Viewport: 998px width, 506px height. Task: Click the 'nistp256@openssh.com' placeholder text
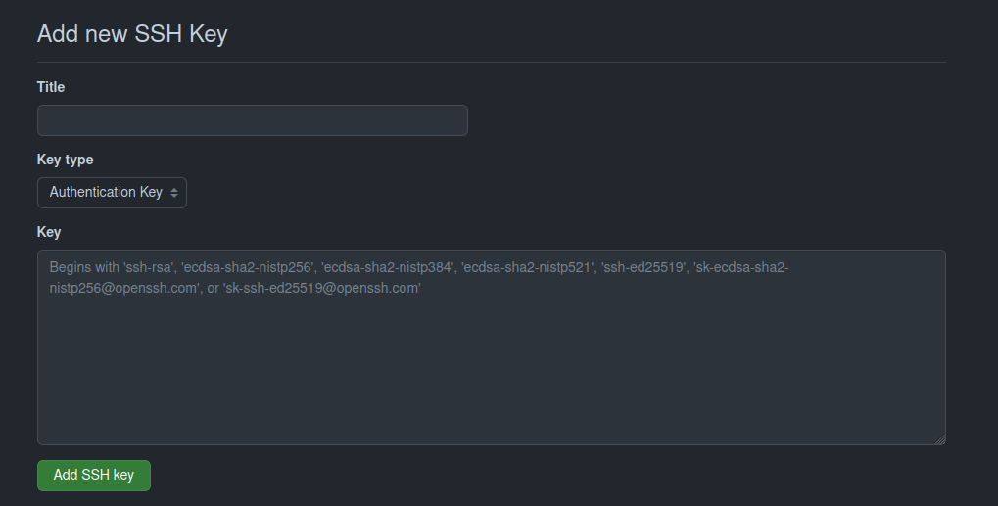(x=124, y=288)
